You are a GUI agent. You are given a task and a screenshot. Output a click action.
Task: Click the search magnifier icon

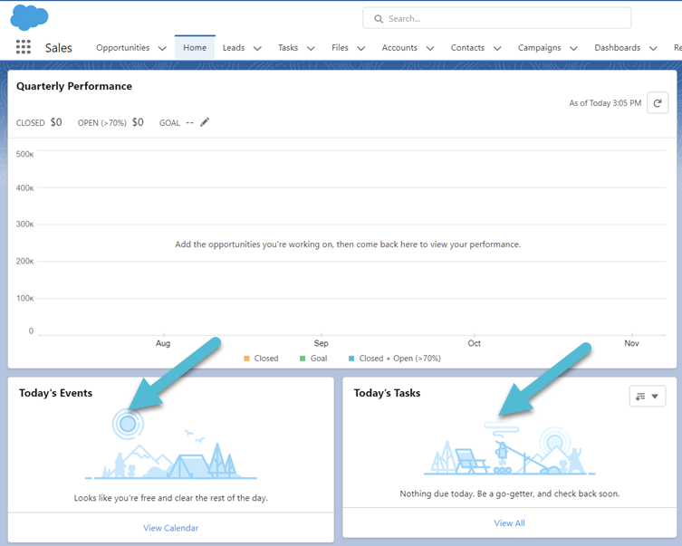coord(379,19)
